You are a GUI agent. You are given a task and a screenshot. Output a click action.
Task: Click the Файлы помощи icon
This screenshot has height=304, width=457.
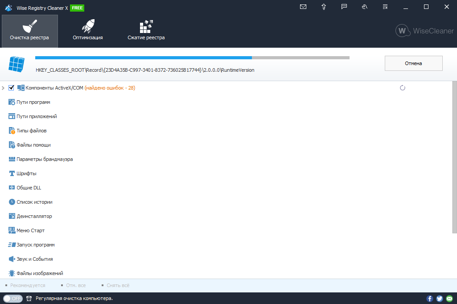(x=12, y=145)
